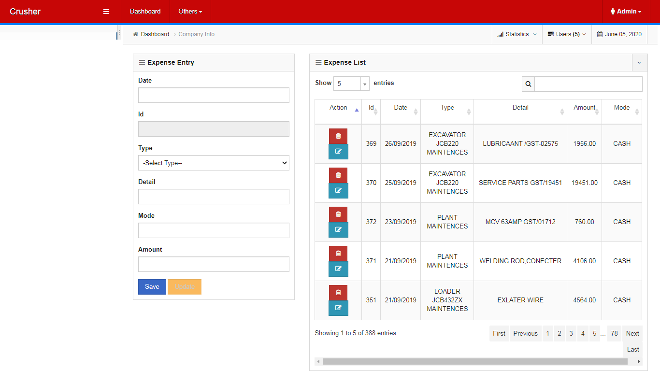Open the Admin account menu
This screenshot has height=383, width=660.
click(626, 12)
